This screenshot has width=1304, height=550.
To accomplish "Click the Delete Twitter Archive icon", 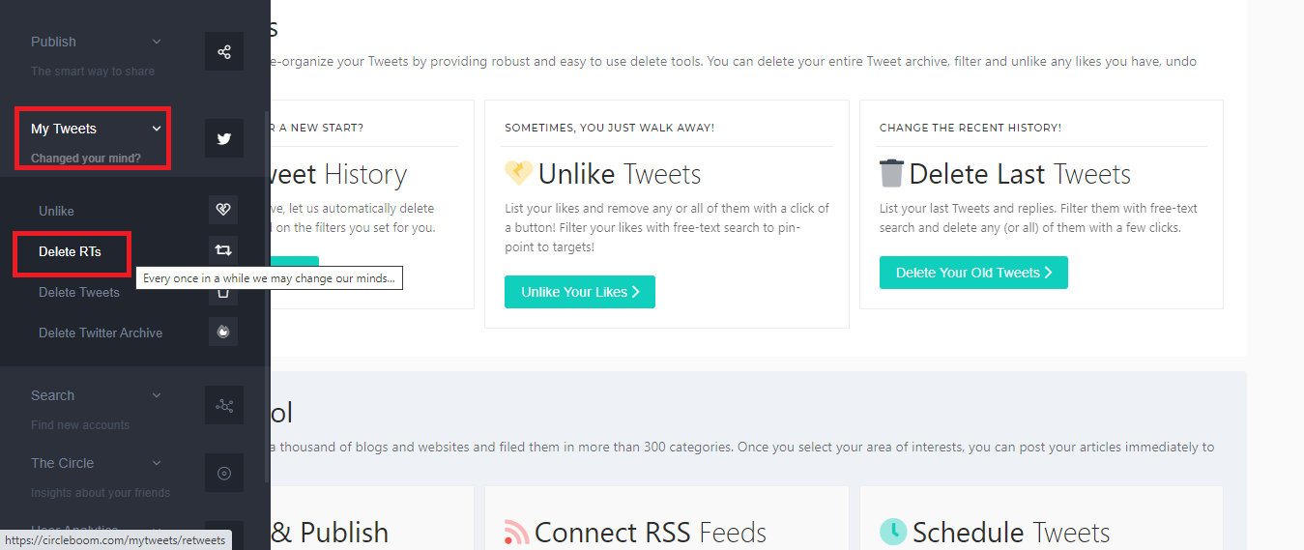I will pos(223,332).
